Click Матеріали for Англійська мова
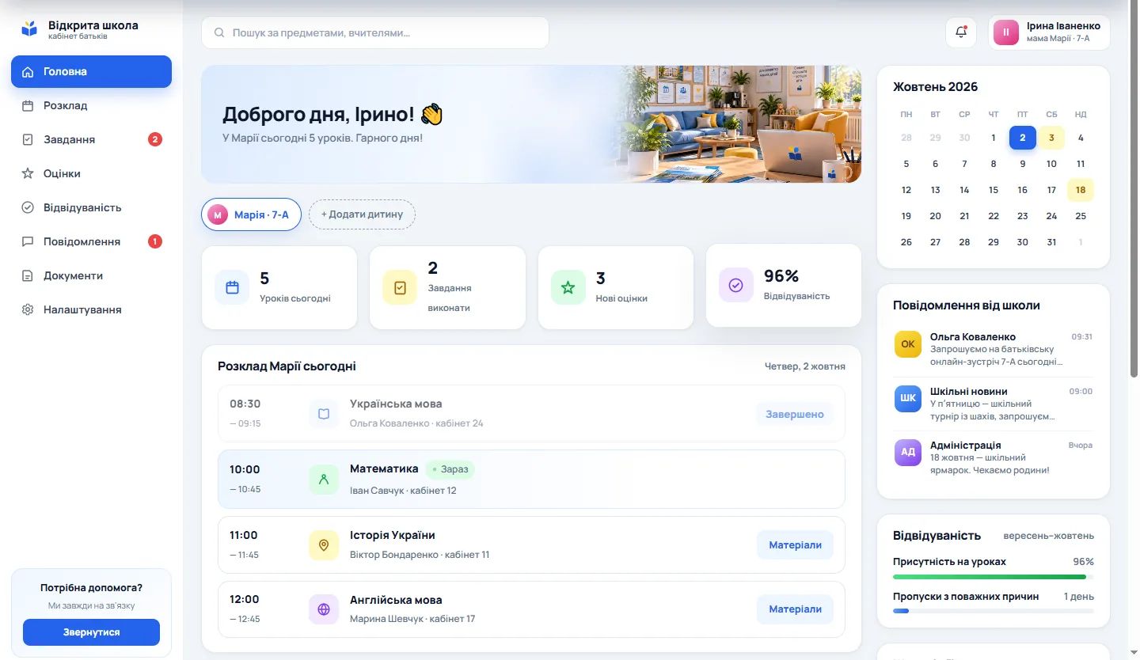Image resolution: width=1140 pixels, height=660 pixels. pos(795,609)
